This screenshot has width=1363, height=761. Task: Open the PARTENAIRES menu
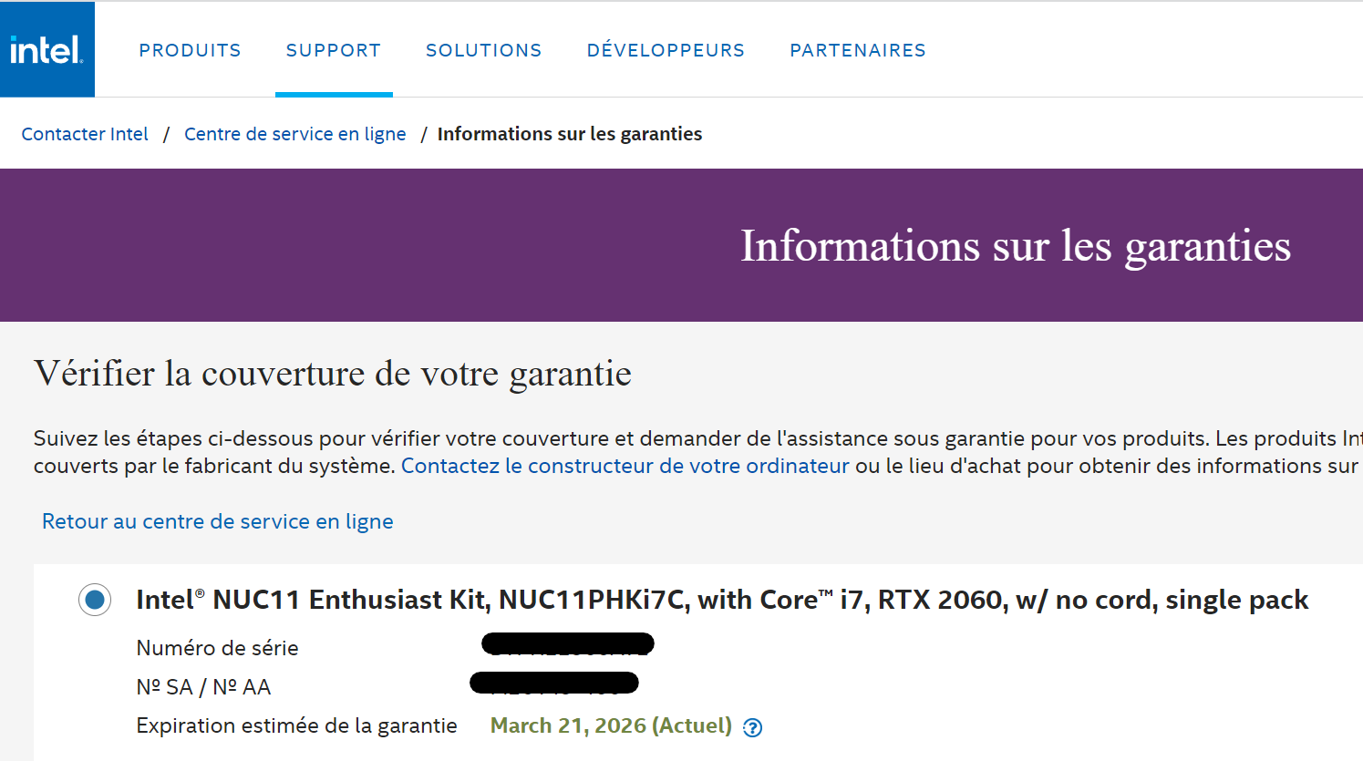tap(858, 50)
